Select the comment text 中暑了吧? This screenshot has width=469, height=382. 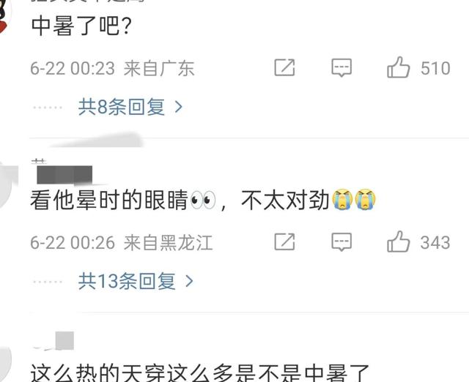click(x=81, y=26)
